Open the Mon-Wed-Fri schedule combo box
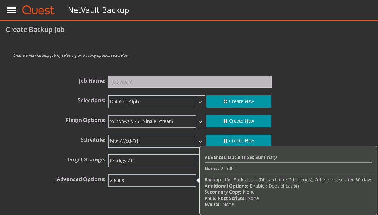 click(x=152, y=141)
